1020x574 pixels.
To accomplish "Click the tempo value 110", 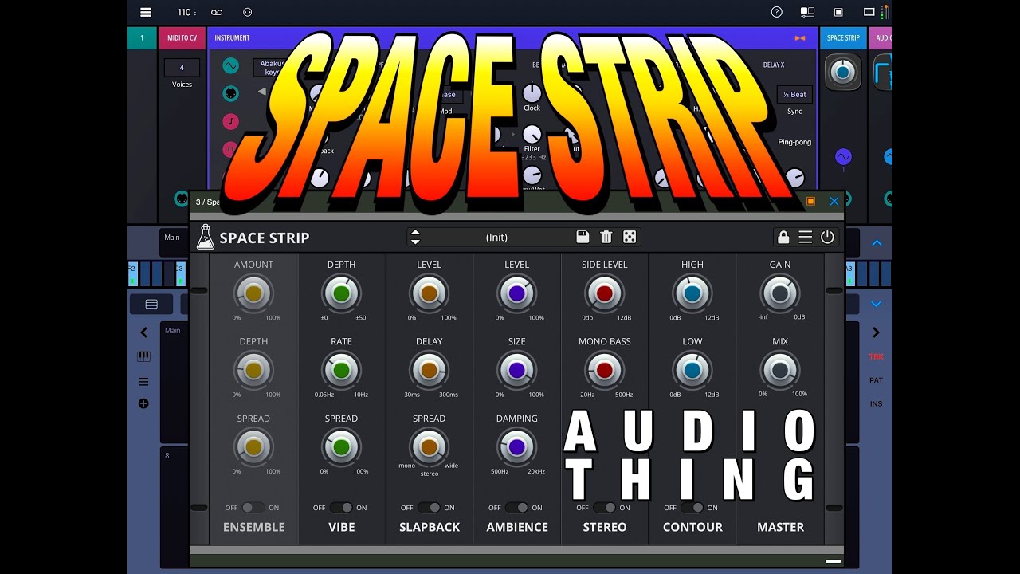I will 184,12.
